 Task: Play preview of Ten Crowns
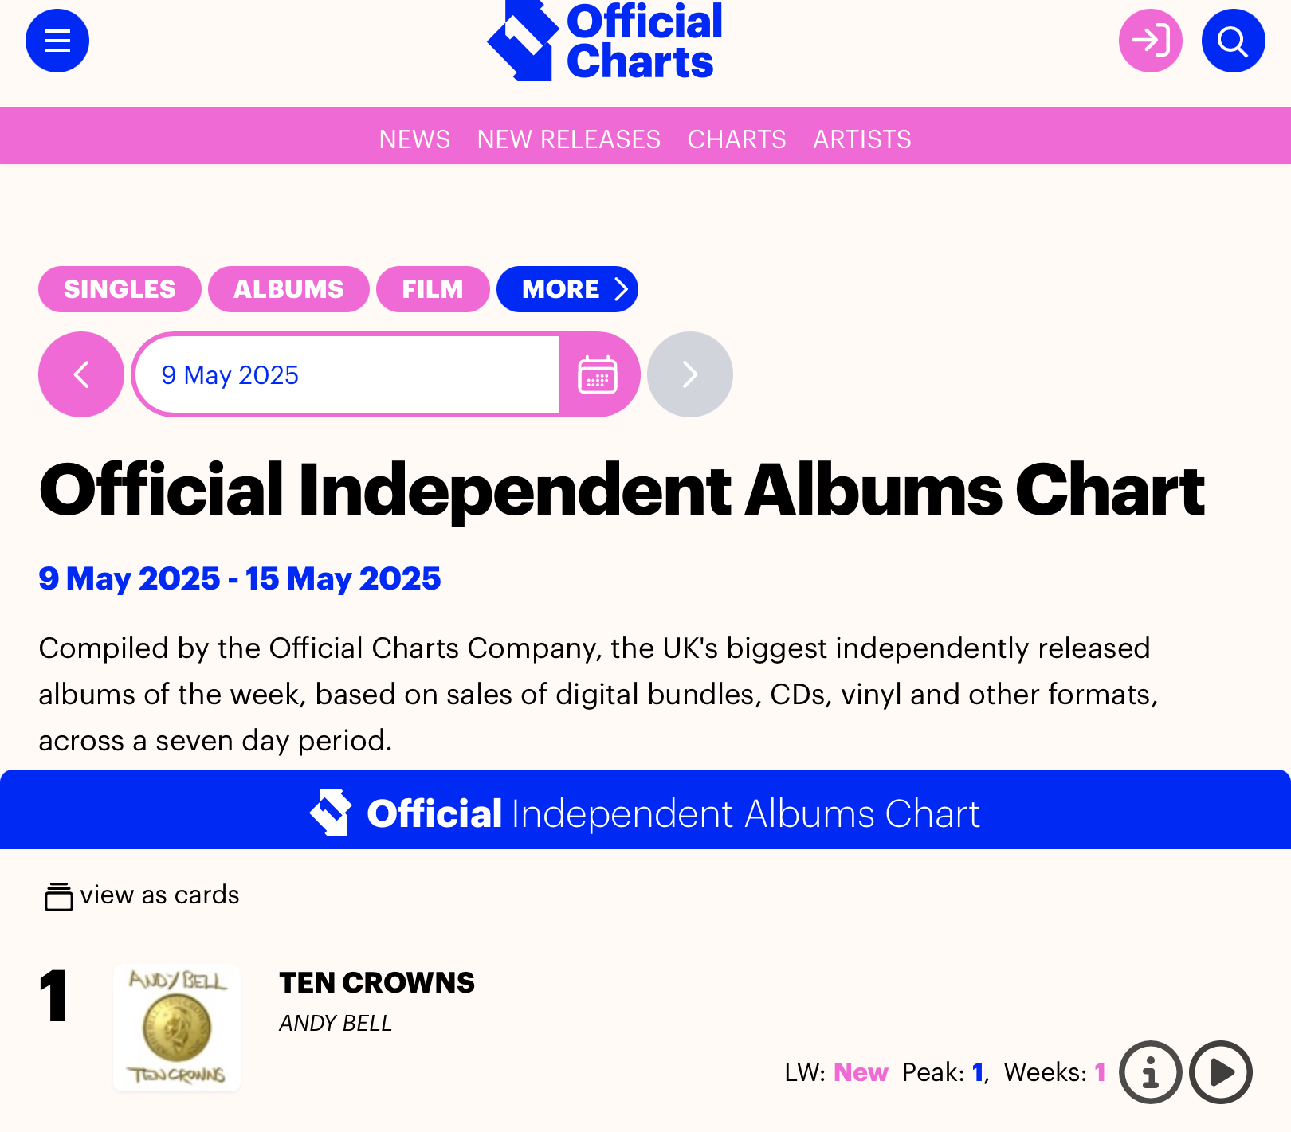click(1221, 1072)
